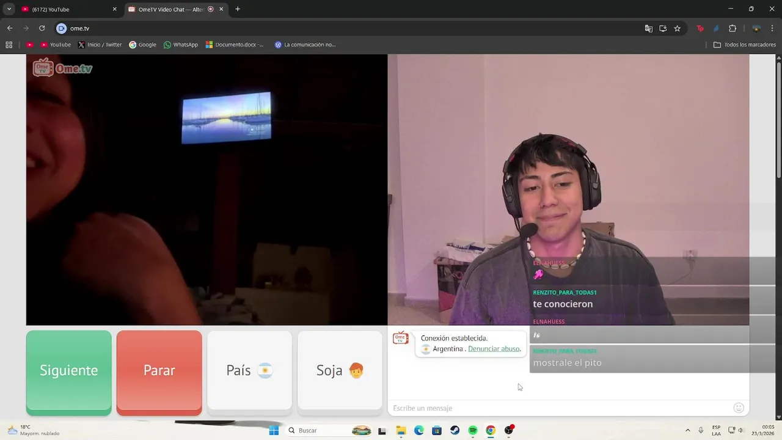Click the ESP LAA language indicator
Viewport: 782px width, 440px height.
[x=716, y=430]
